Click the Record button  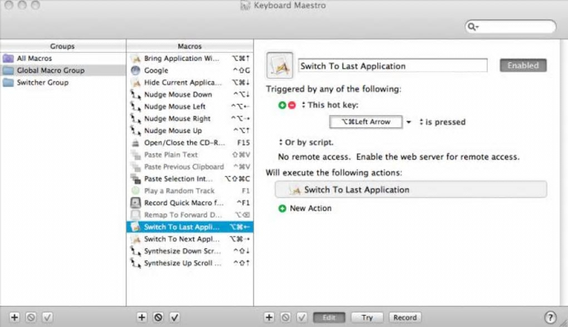pos(405,318)
